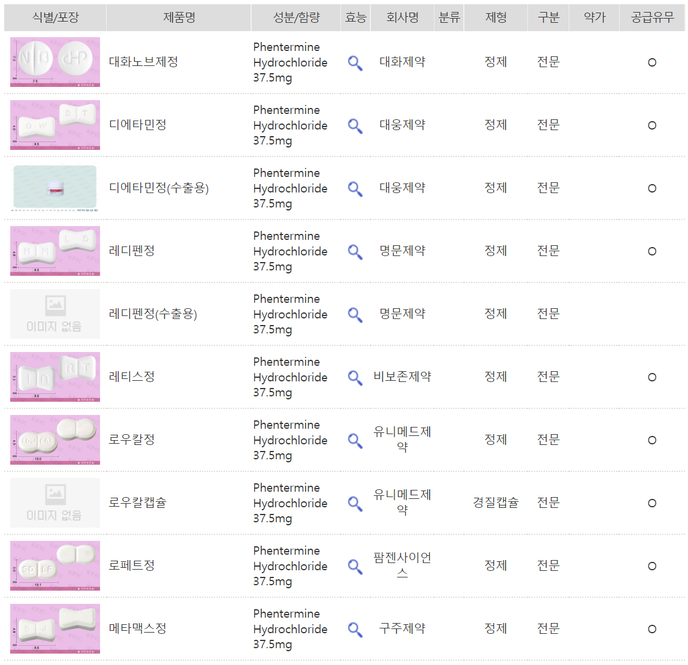Click the 식별/포장 column header
688x665 pixels.
[x=55, y=17]
